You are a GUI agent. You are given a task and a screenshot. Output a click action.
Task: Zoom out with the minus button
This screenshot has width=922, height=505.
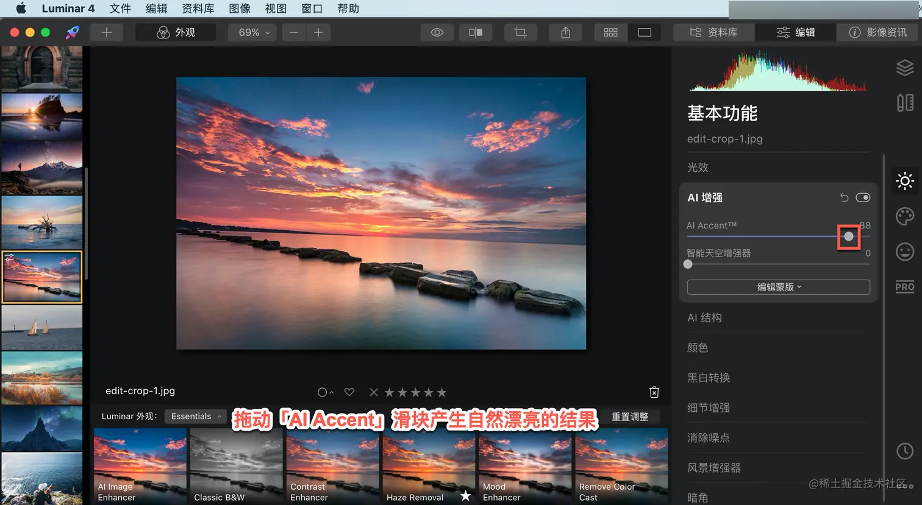(294, 32)
